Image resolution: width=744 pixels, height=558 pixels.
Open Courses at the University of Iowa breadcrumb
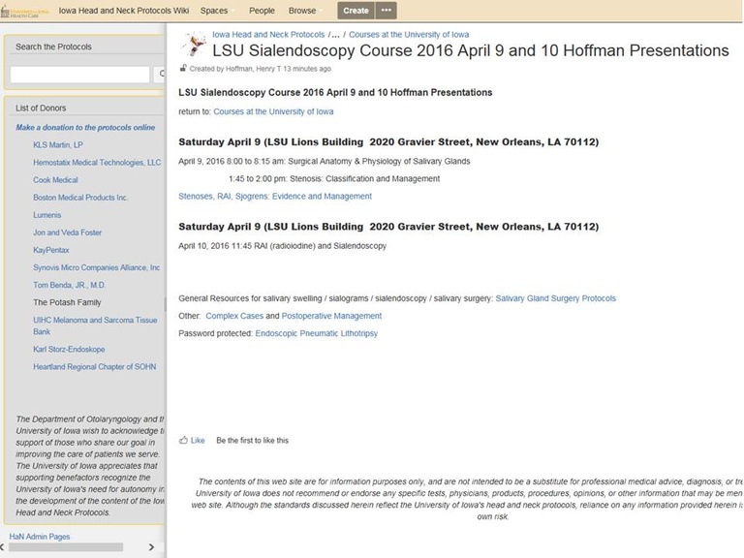409,35
